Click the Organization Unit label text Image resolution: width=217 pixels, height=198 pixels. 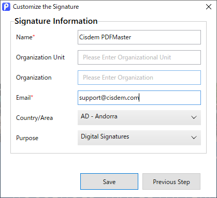click(40, 57)
